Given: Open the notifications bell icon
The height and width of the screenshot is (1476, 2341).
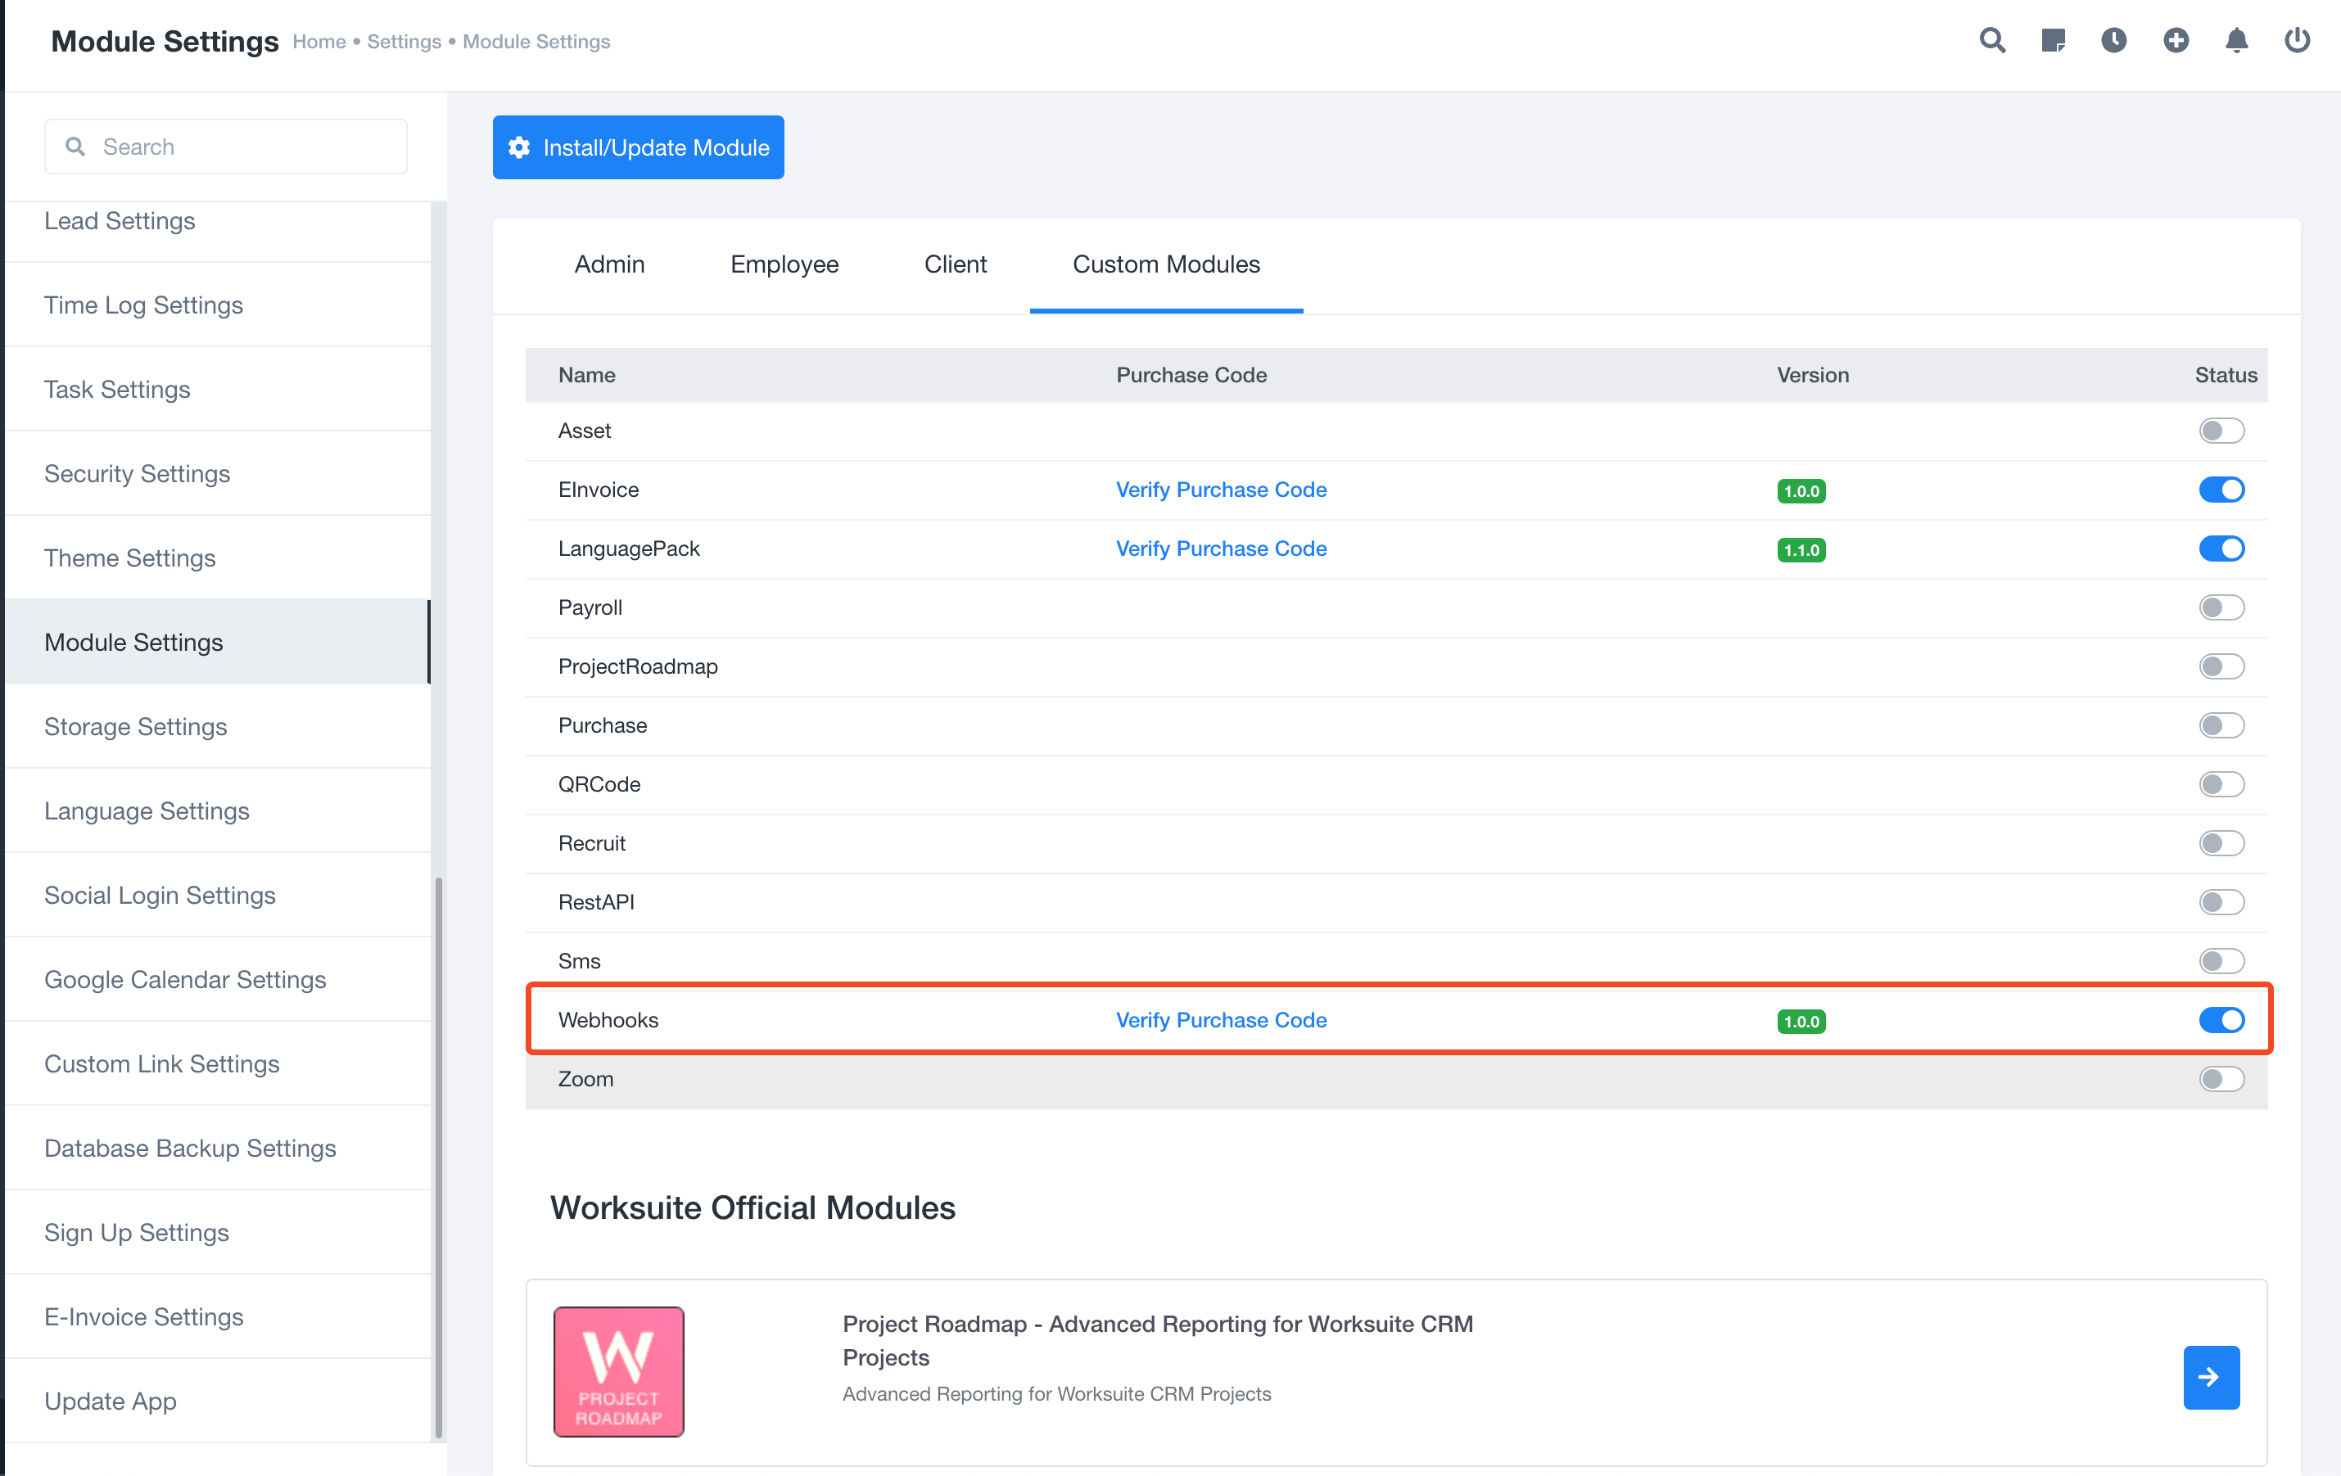Looking at the screenshot, I should tap(2236, 40).
